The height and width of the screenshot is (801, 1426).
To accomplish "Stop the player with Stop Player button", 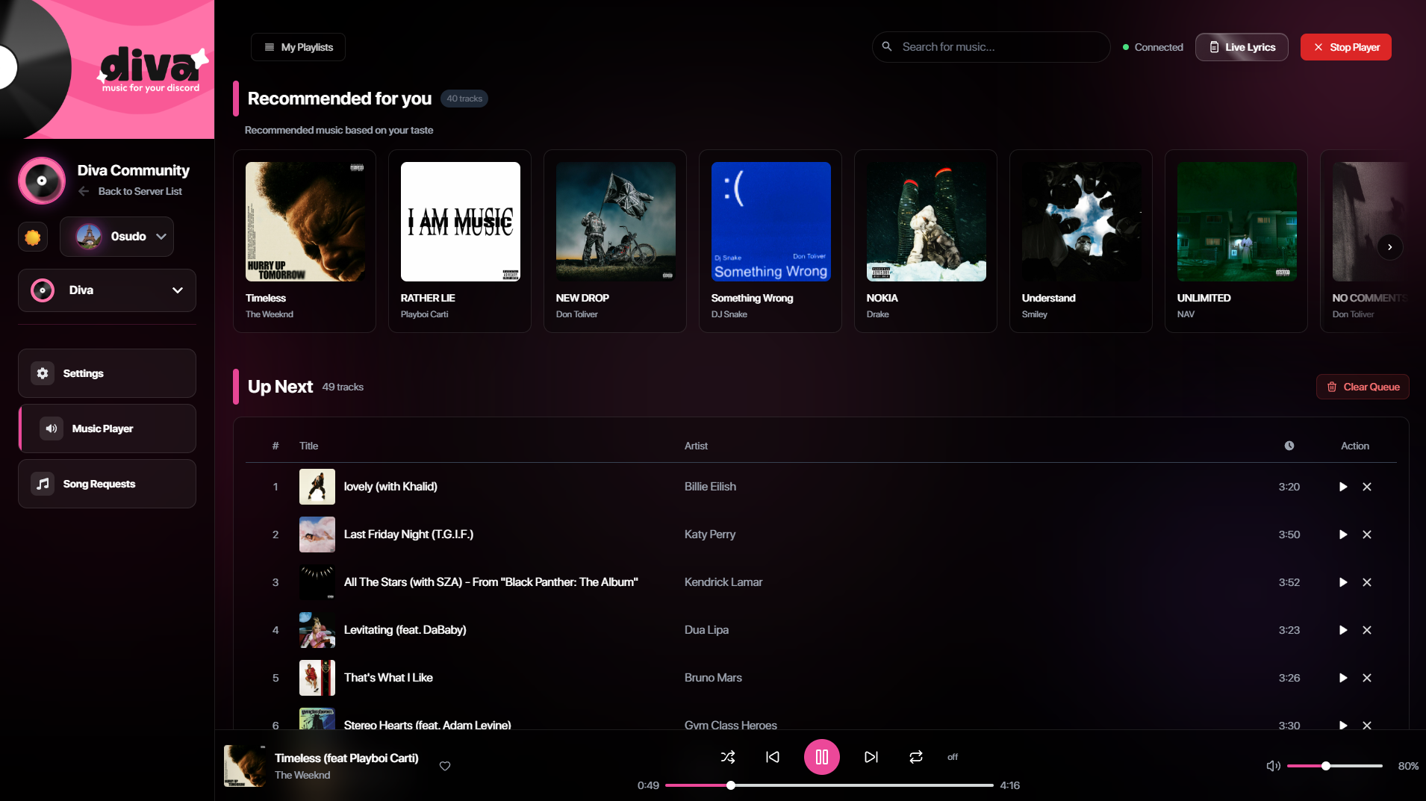I will pos(1345,46).
